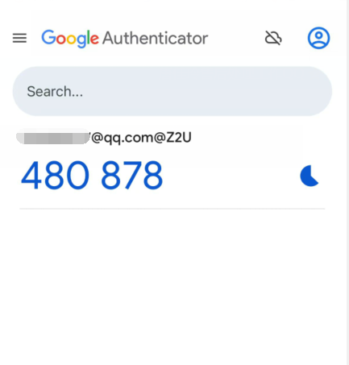Click the letter g in Google logo
The width and height of the screenshot is (349, 365).
pyautogui.click(x=81, y=40)
